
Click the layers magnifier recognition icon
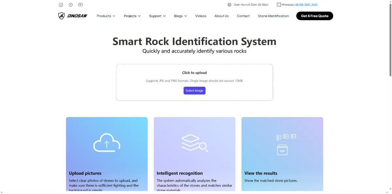click(194, 143)
